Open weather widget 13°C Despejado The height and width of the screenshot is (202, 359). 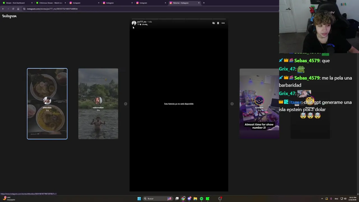point(8,199)
